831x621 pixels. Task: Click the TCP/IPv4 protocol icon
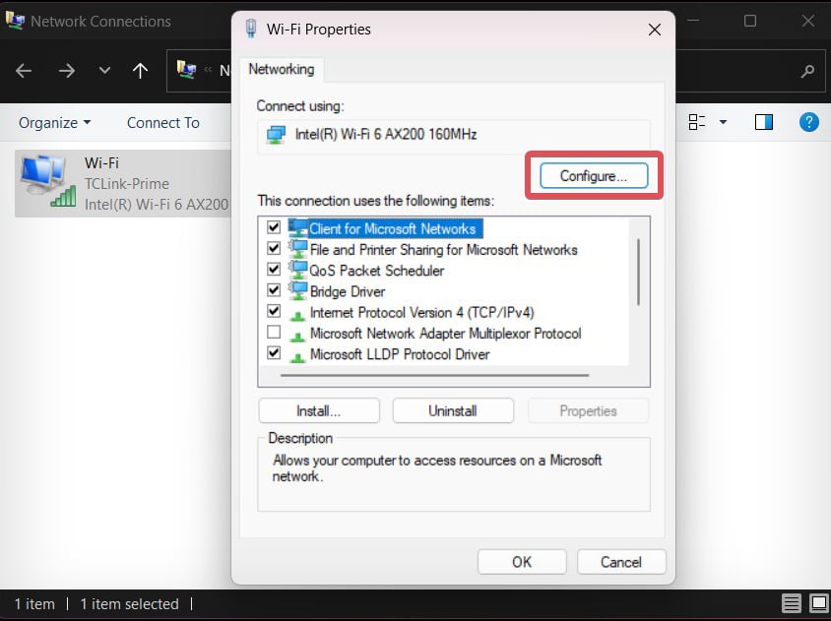pyautogui.click(x=298, y=316)
